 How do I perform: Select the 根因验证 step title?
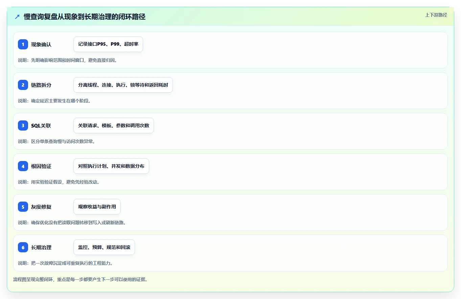[x=41, y=166]
